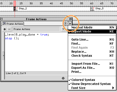Add a new action with plus button

click(x=5, y=29)
